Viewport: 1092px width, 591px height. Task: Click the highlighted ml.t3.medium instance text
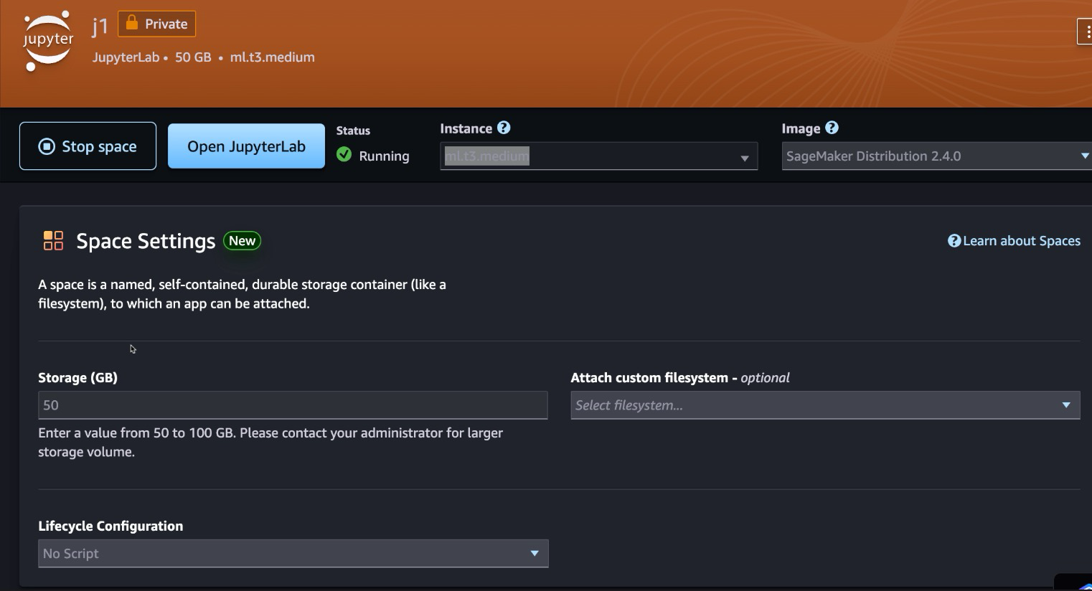486,156
